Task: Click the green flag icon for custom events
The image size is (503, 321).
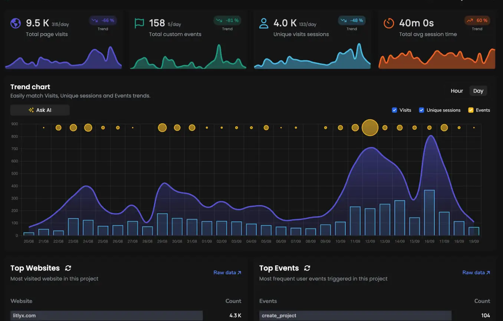Action: [x=139, y=23]
